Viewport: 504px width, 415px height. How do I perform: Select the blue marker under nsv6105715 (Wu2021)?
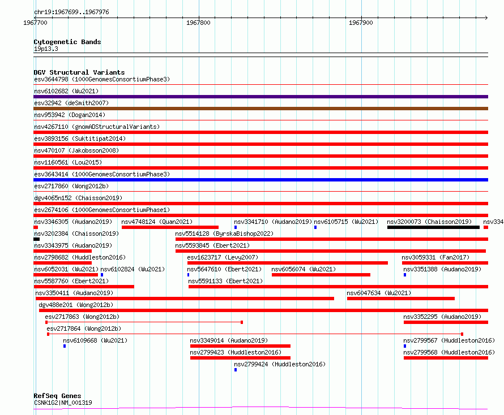coord(315,227)
